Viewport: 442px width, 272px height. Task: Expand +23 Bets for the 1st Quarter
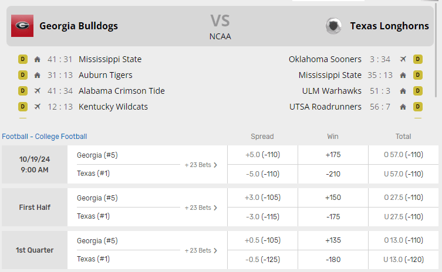pyautogui.click(x=201, y=250)
